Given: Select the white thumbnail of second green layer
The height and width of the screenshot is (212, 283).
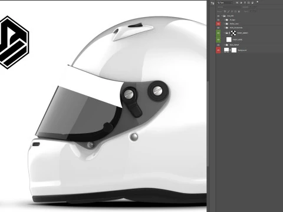Looking at the screenshot, I should 229,39.
